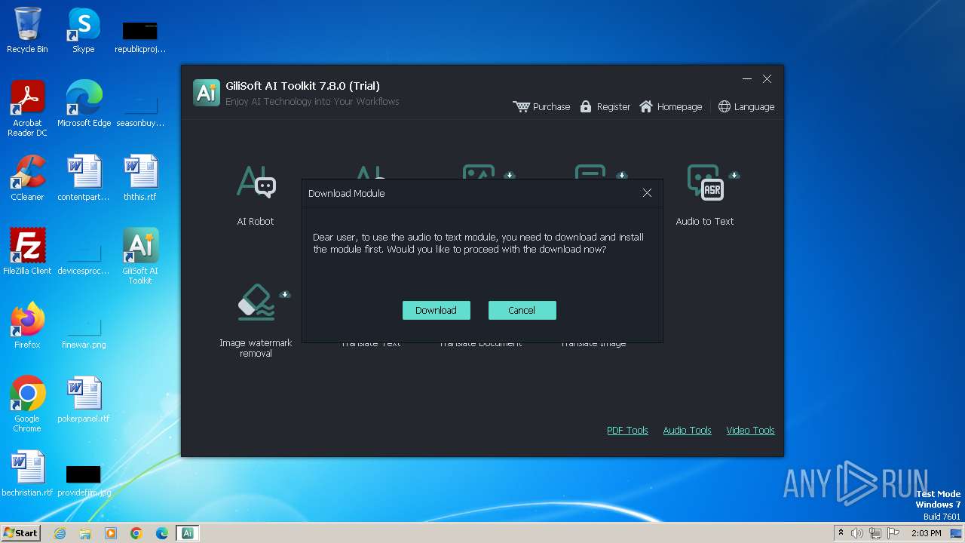Open the Video Tools link
The image size is (965, 543).
tap(750, 431)
